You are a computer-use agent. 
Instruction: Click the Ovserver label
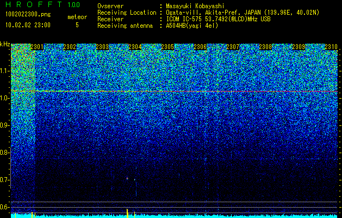[x=110, y=6]
